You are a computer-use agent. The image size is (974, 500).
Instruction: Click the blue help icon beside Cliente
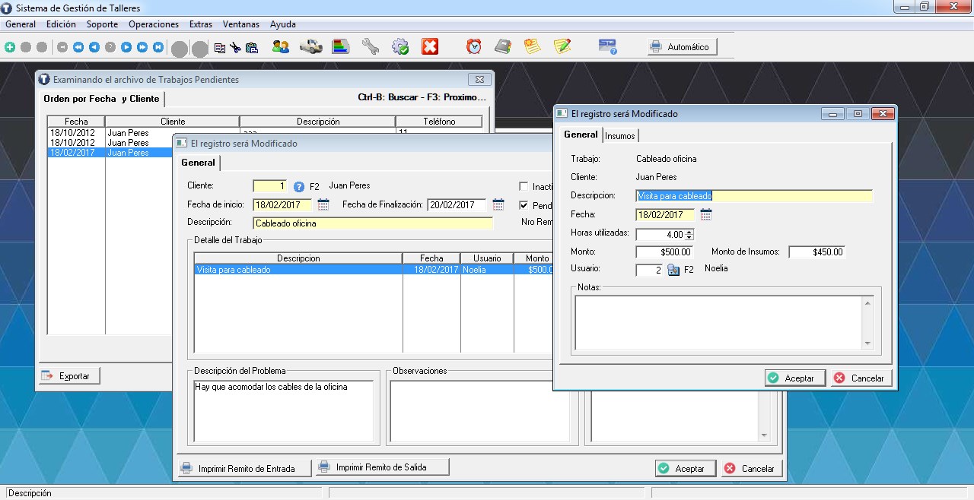(x=299, y=186)
